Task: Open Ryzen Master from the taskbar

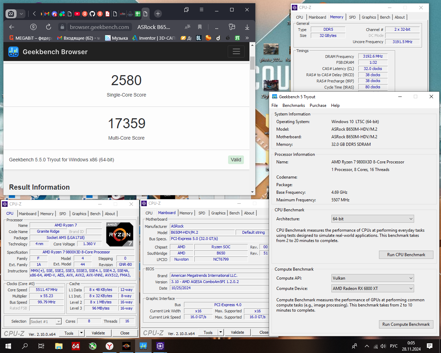Action: (x=126, y=346)
